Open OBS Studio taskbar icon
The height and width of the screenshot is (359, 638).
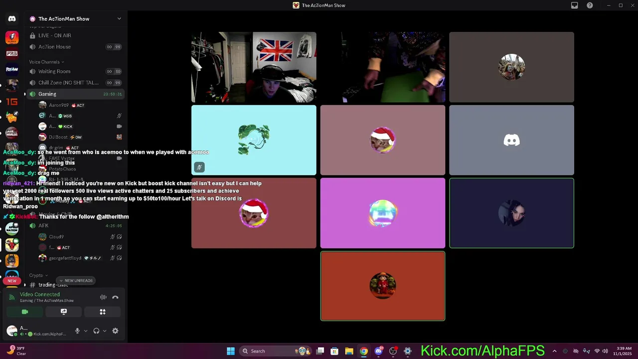[393, 351]
